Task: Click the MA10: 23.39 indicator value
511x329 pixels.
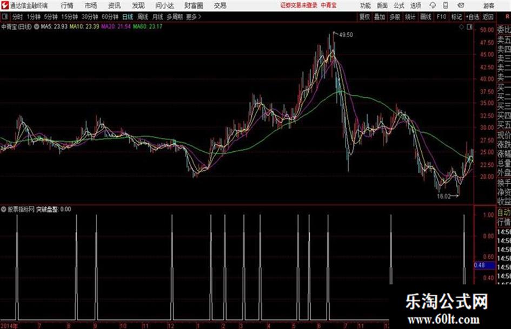Action: tap(84, 26)
